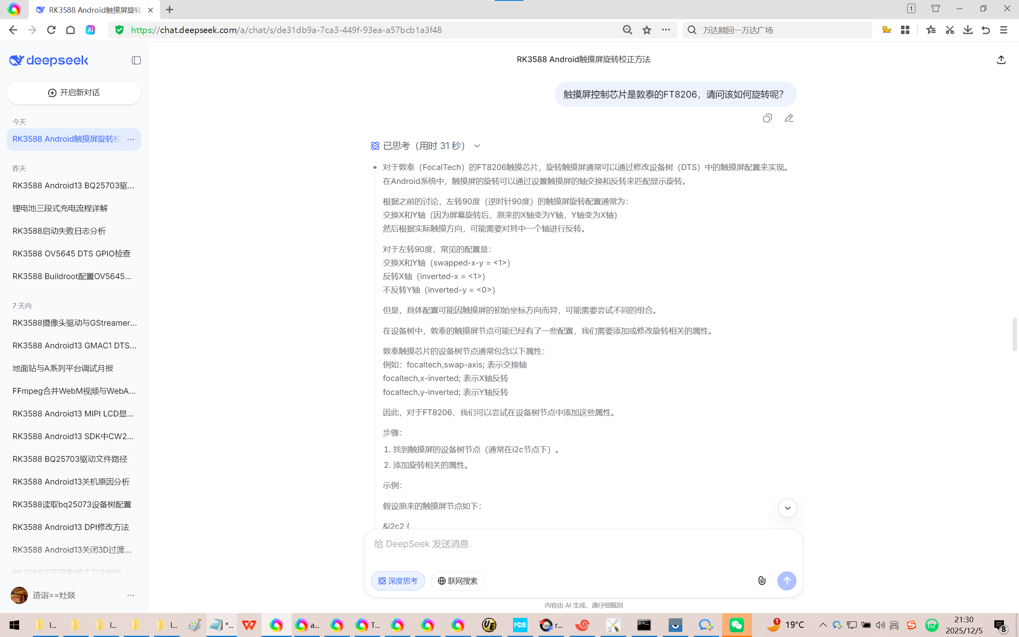Attach a file with paperclip icon
Image resolution: width=1019 pixels, height=637 pixels.
pos(762,580)
